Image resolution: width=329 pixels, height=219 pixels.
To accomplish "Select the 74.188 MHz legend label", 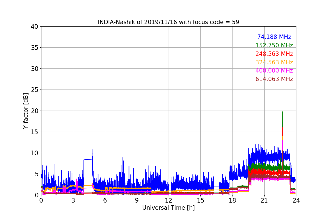I will 274,37.
